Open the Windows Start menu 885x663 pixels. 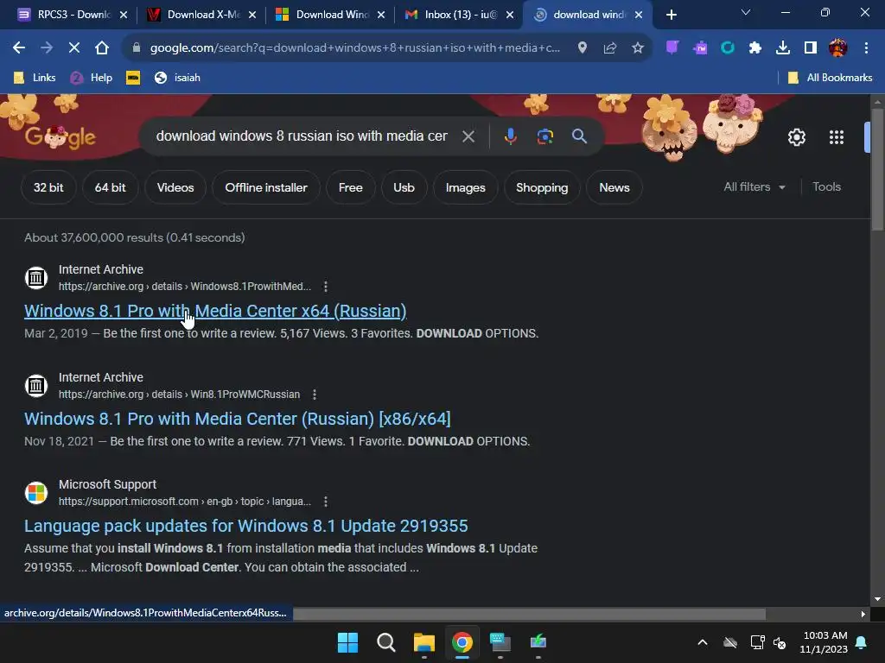tap(347, 642)
